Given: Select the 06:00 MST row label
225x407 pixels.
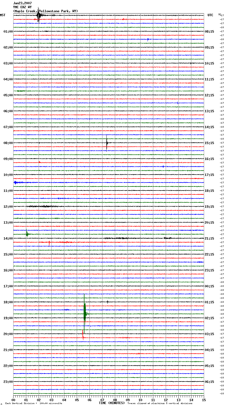Looking at the screenshot, I should [8, 111].
